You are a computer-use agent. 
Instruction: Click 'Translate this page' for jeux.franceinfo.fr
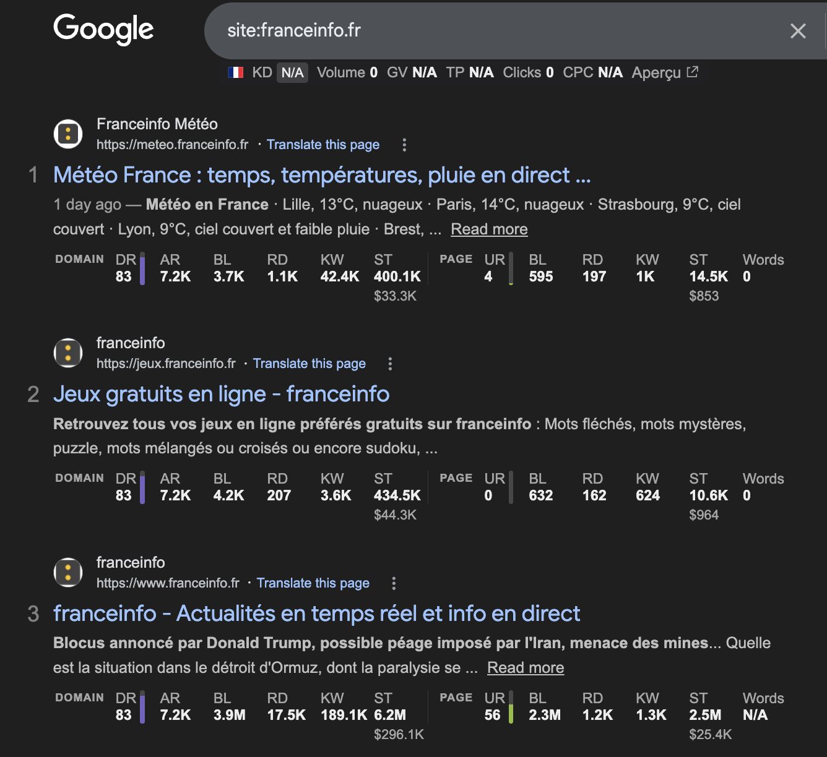(310, 363)
